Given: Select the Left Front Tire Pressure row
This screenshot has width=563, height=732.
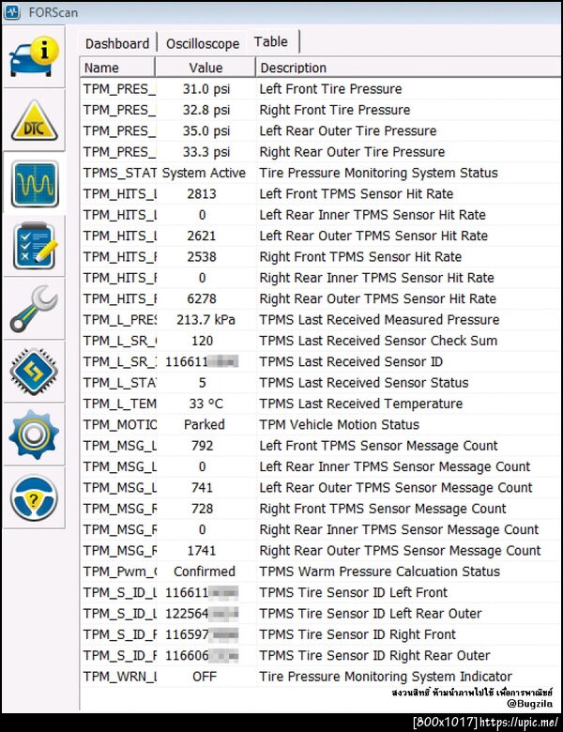Looking at the screenshot, I should (320, 89).
